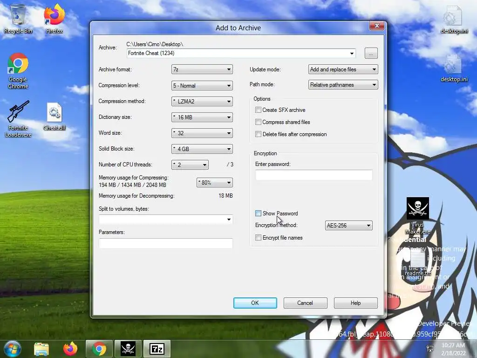Viewport: 477px width, 358px height.
Task: Check Compress shared files
Action: [258, 122]
